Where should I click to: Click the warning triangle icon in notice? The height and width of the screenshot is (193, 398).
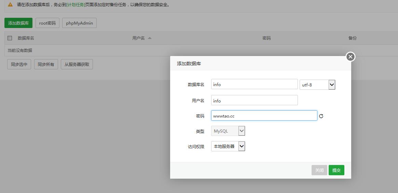(10, 5)
